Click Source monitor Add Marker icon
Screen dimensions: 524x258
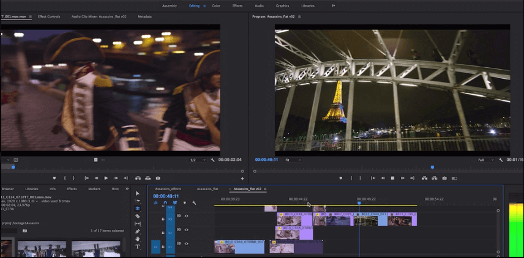point(54,179)
